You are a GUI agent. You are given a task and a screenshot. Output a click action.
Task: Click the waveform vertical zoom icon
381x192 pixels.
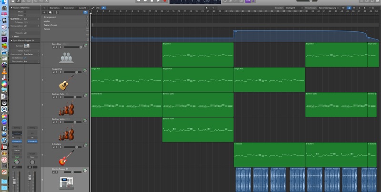tap(343, 8)
